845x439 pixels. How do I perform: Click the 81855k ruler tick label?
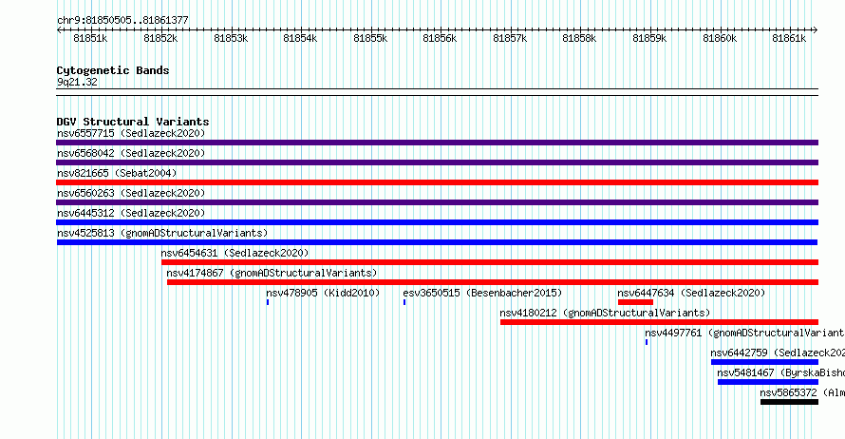pyautogui.click(x=370, y=38)
